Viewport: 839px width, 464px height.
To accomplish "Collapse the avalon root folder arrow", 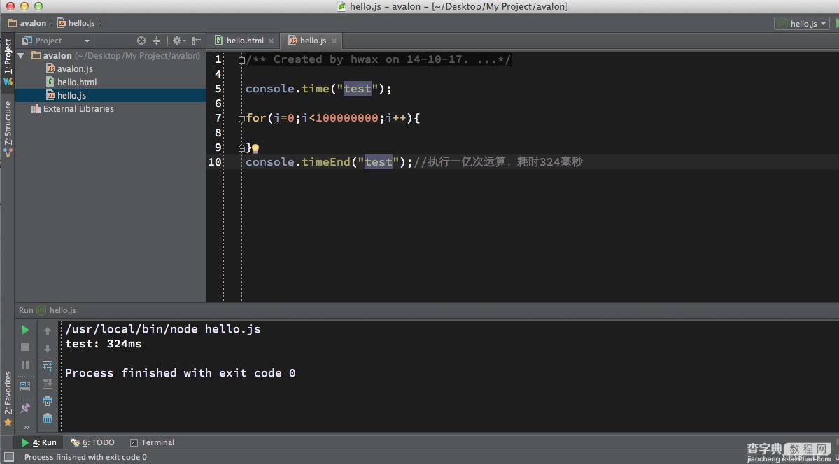I will (21, 56).
